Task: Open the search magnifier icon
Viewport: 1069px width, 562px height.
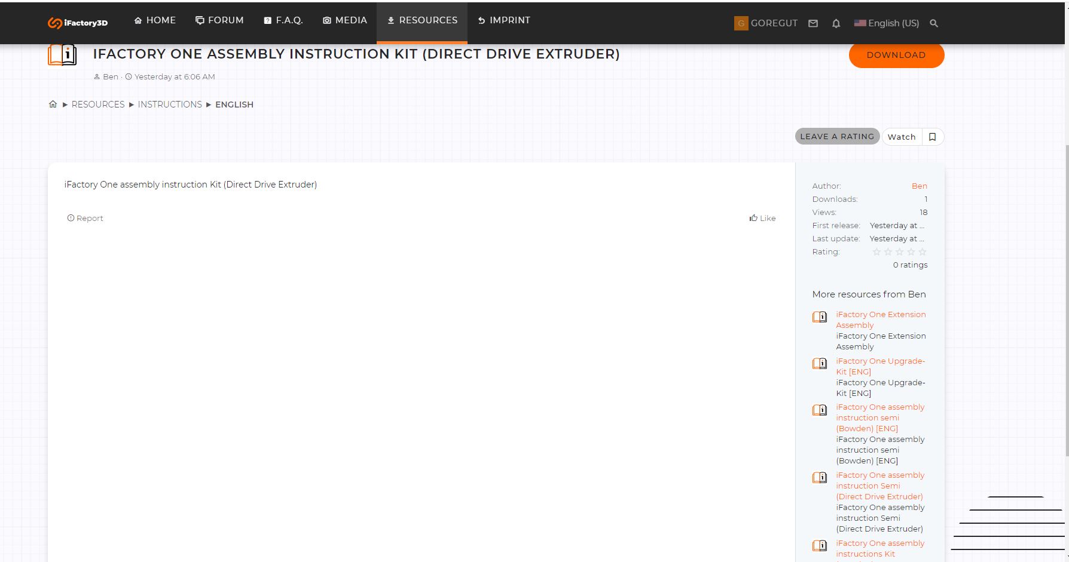Action: (x=934, y=23)
